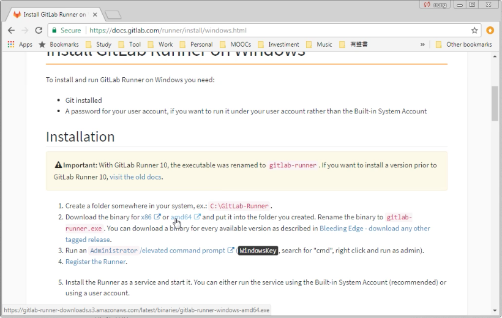Select the Install GitLab Runner tab
The image size is (502, 318).
pos(54,15)
